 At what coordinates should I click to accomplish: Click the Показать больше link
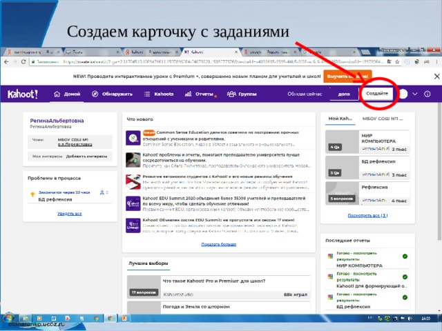[219, 244]
